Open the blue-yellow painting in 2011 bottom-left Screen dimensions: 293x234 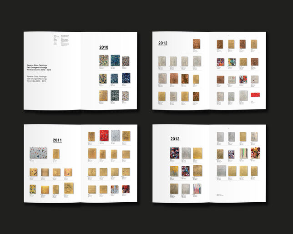coord(33,189)
